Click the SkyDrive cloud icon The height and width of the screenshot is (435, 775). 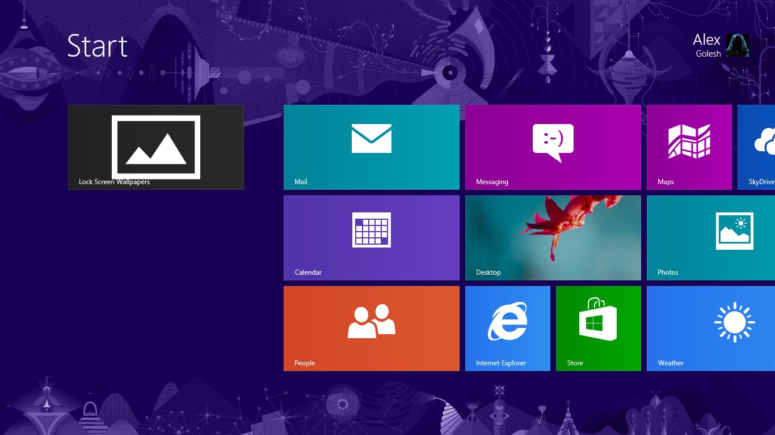764,142
